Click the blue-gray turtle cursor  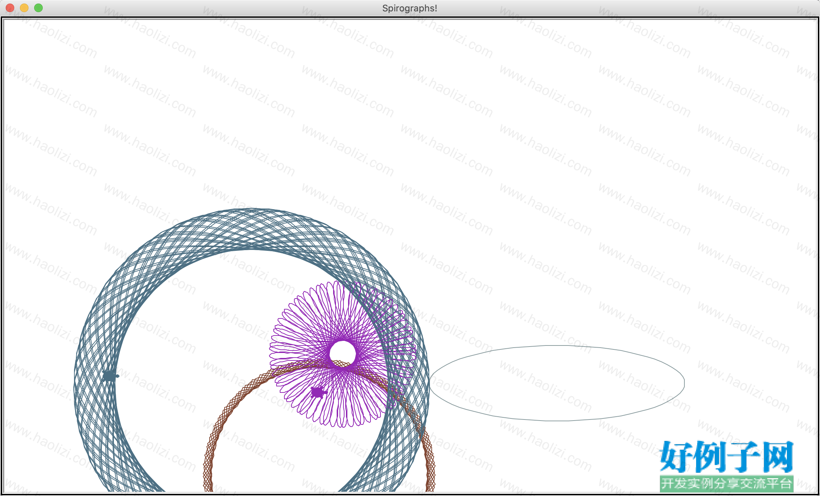click(111, 376)
